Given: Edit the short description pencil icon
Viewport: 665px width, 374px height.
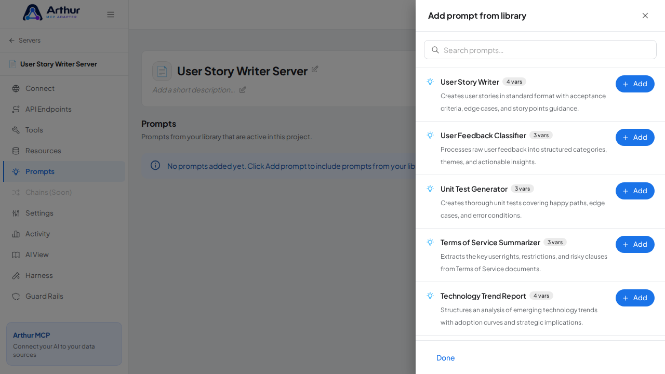Looking at the screenshot, I should click(x=243, y=89).
